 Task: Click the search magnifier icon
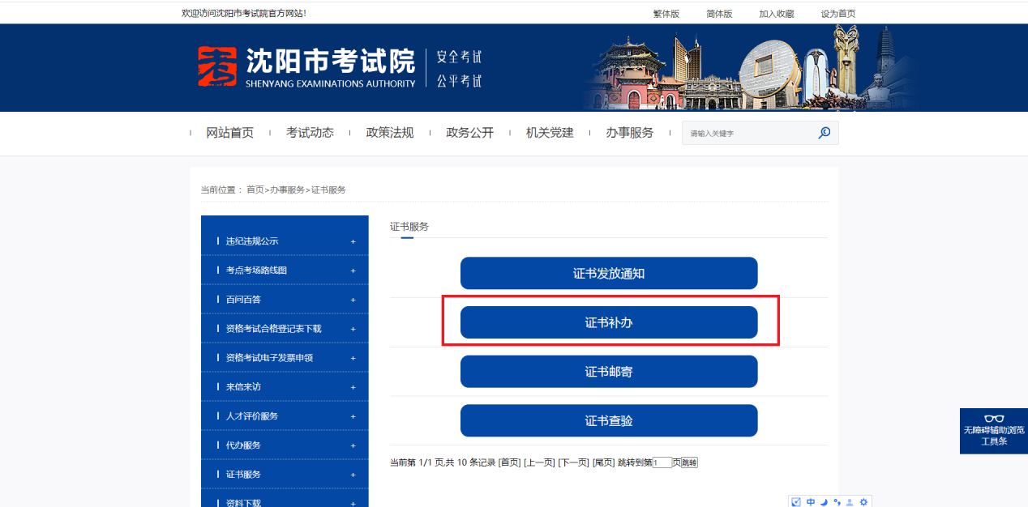coord(824,133)
